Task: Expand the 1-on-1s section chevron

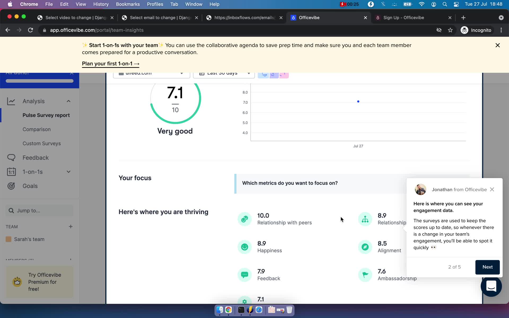Action: [x=69, y=172]
